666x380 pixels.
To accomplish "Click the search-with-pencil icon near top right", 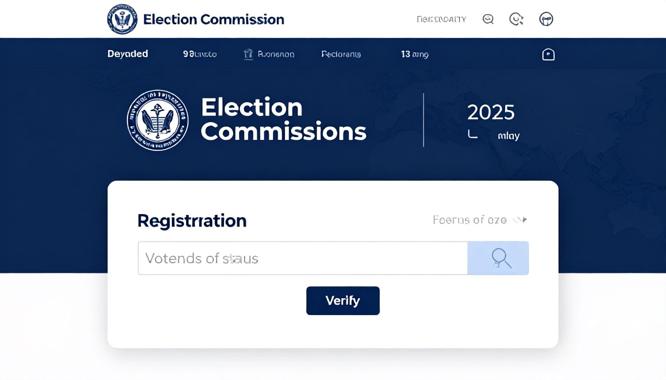I will coord(517,19).
